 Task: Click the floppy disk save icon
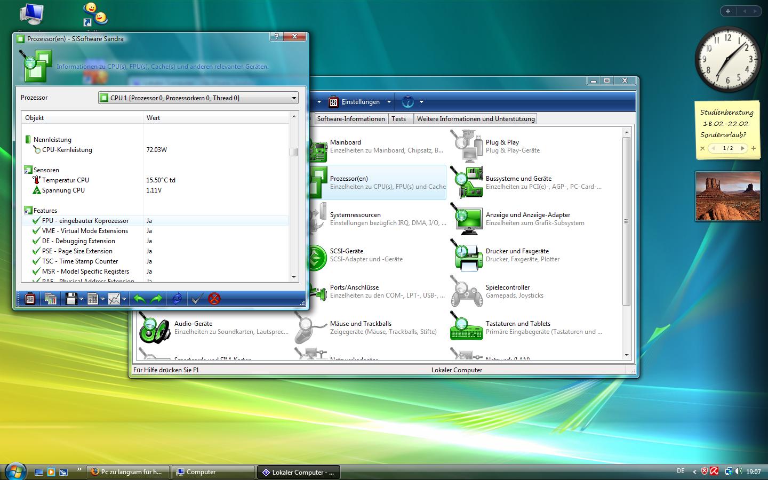[x=71, y=299]
